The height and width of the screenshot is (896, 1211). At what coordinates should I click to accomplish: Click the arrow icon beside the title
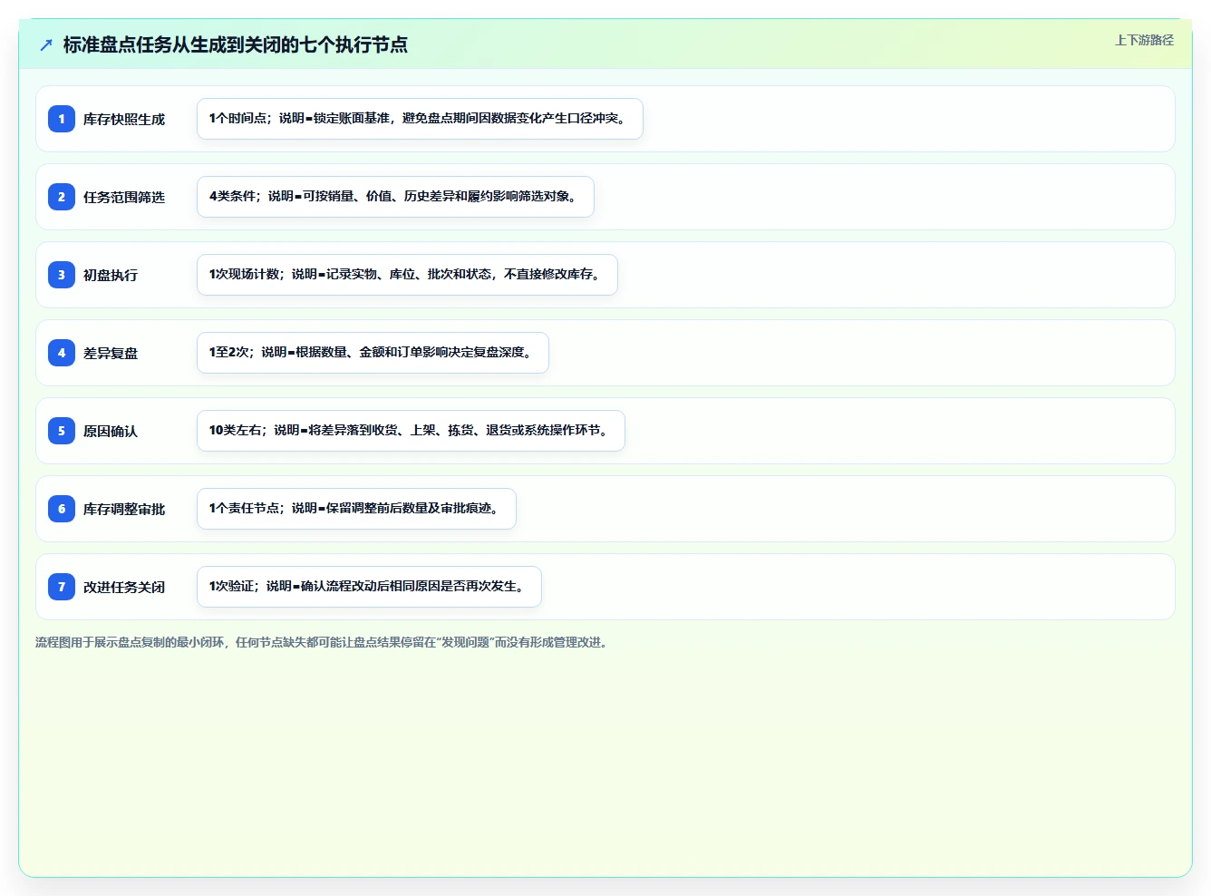point(46,44)
